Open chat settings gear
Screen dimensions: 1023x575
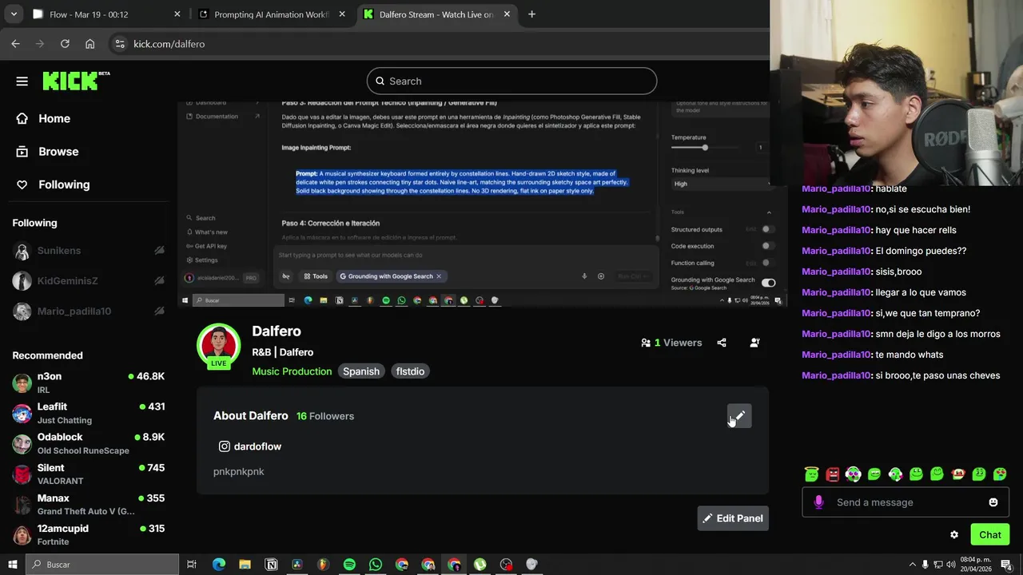(x=954, y=535)
